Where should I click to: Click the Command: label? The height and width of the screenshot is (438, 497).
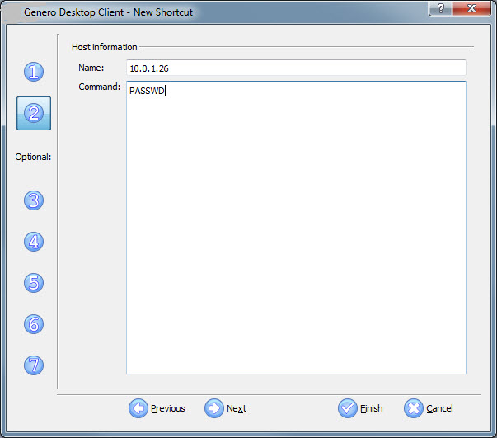[x=100, y=87]
